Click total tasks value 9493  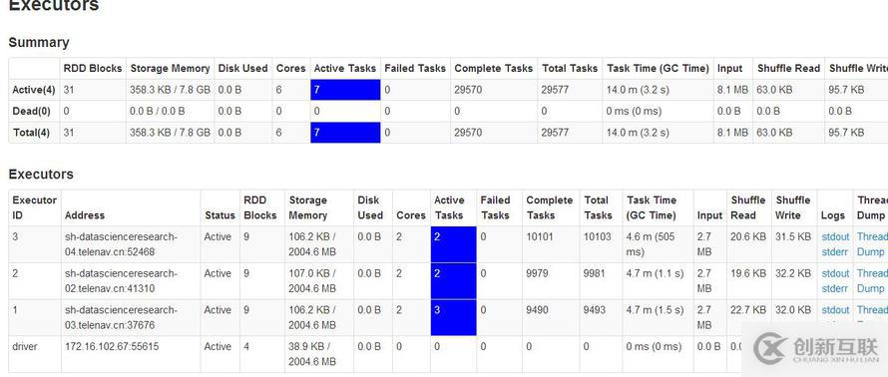596,310
